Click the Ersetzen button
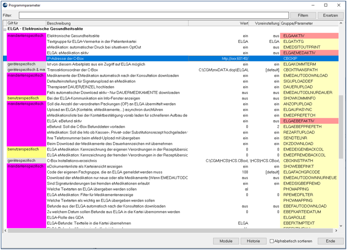 pos(330,15)
